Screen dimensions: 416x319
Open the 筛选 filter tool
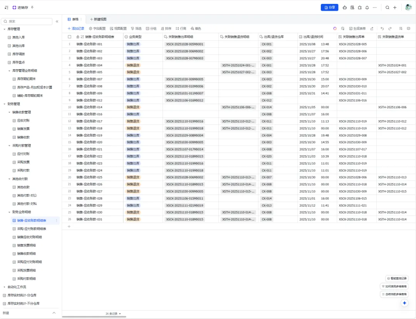pyautogui.click(x=136, y=29)
